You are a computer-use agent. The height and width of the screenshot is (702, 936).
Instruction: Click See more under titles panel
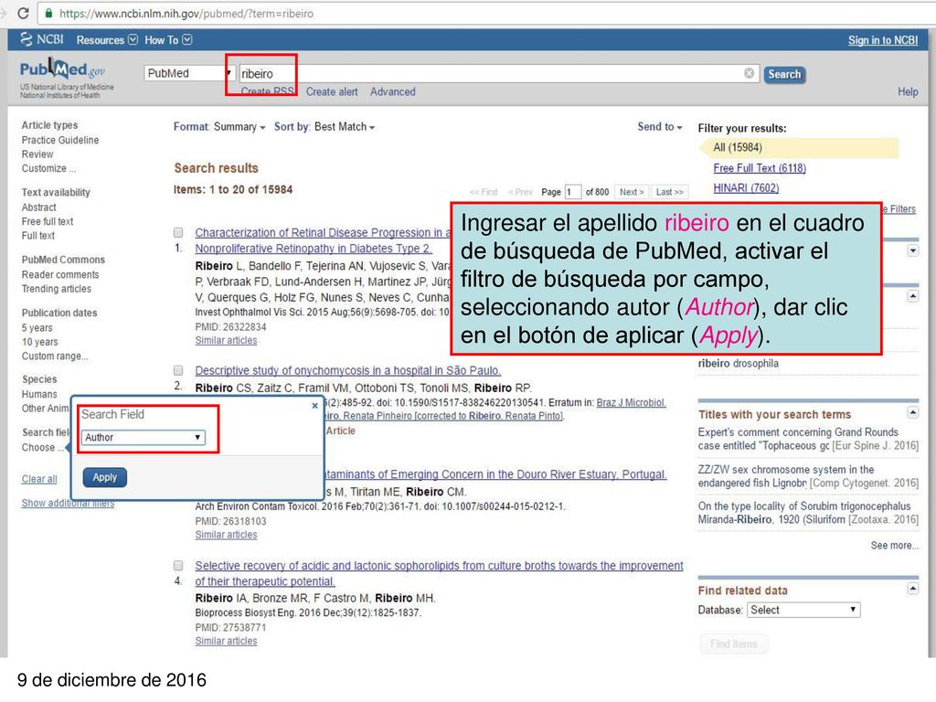click(894, 546)
